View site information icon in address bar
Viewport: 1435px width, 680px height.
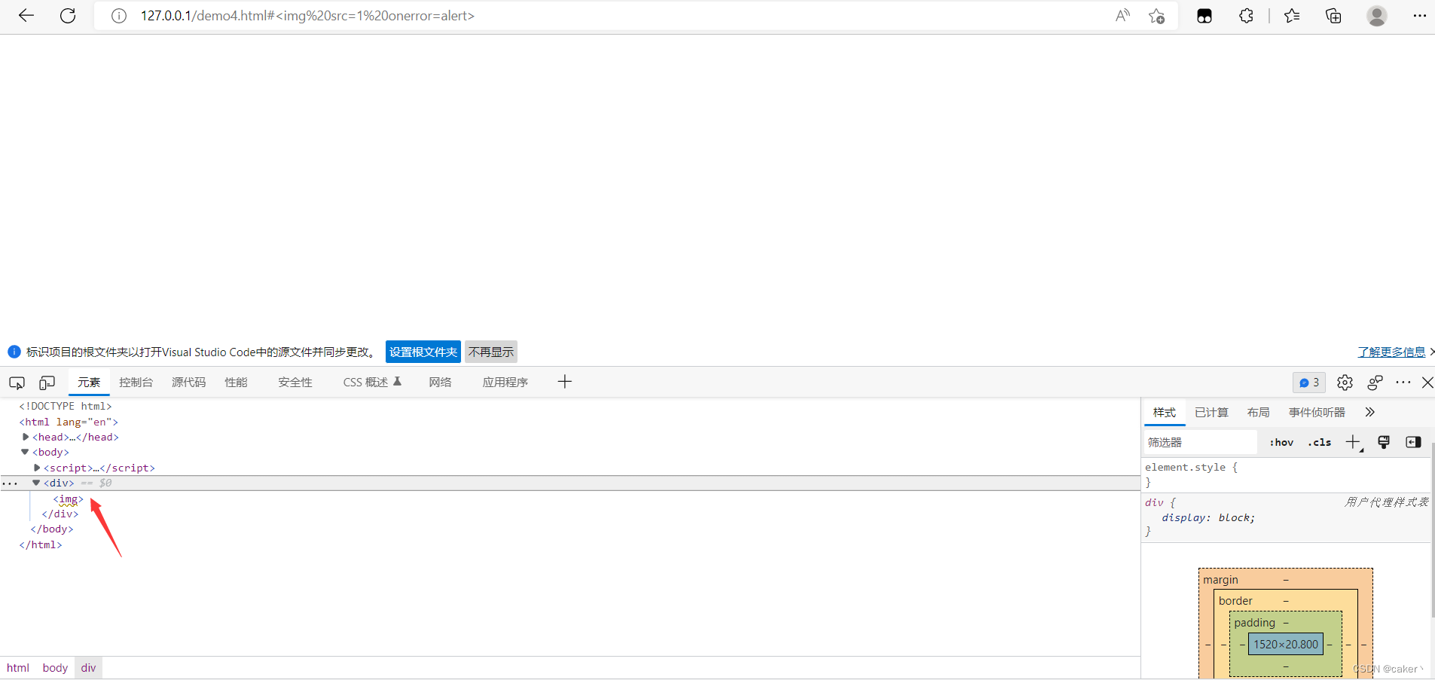[x=119, y=16]
